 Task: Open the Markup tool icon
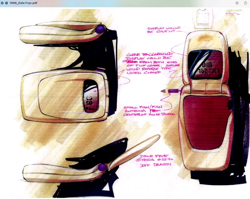(x=237, y=3)
